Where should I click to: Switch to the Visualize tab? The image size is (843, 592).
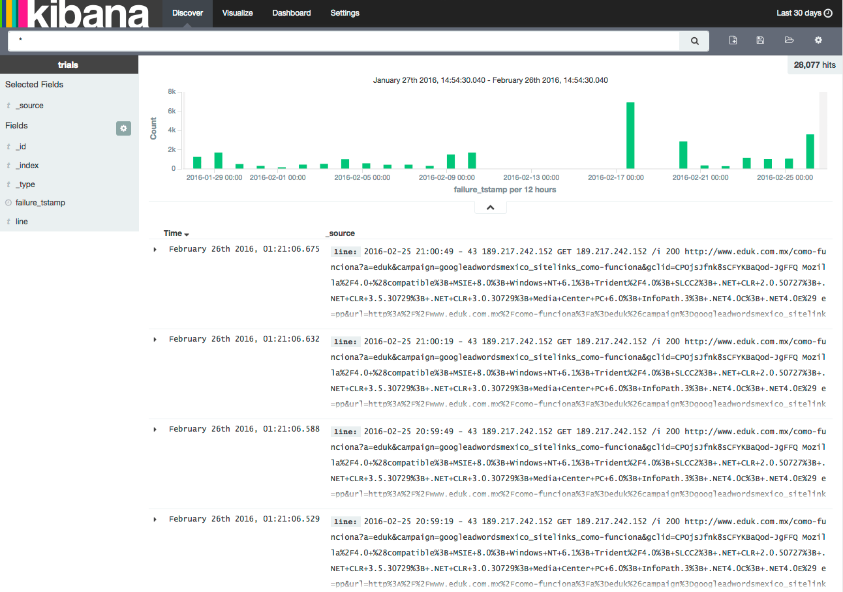tap(238, 13)
